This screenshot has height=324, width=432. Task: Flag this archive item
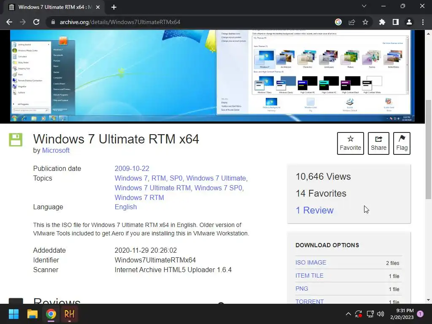(402, 143)
